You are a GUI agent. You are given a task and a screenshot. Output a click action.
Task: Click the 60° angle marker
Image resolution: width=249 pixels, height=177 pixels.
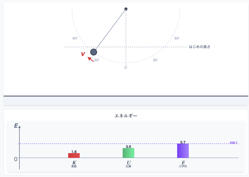177,38
